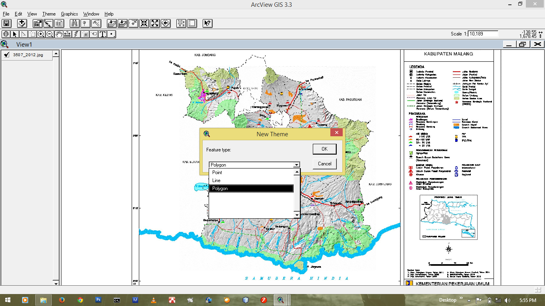Select the Text tool
Viewport: 545px width, 306px height.
tap(103, 34)
